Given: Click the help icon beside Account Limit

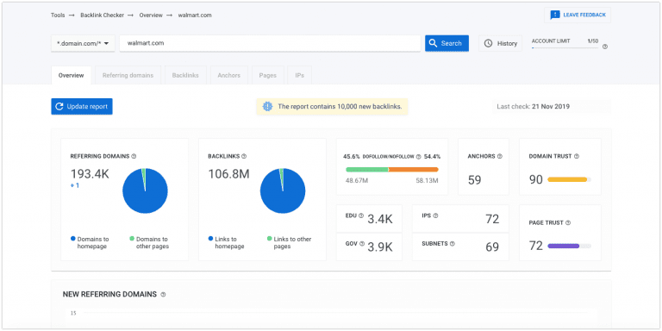Looking at the screenshot, I should point(605,47).
